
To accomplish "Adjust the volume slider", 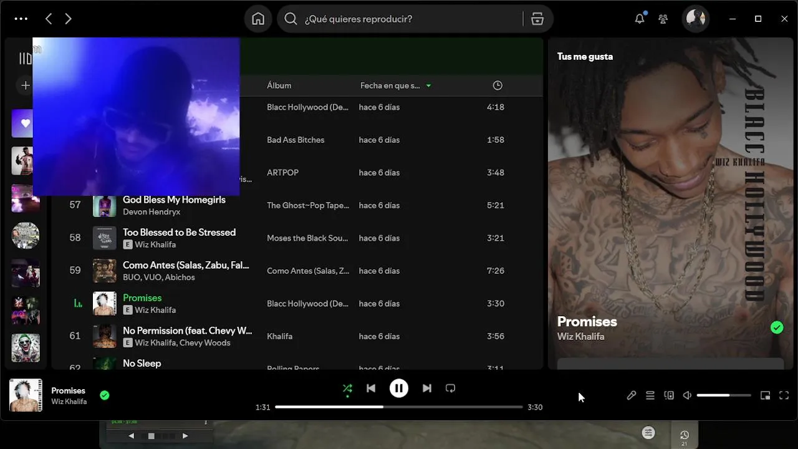I will [724, 395].
